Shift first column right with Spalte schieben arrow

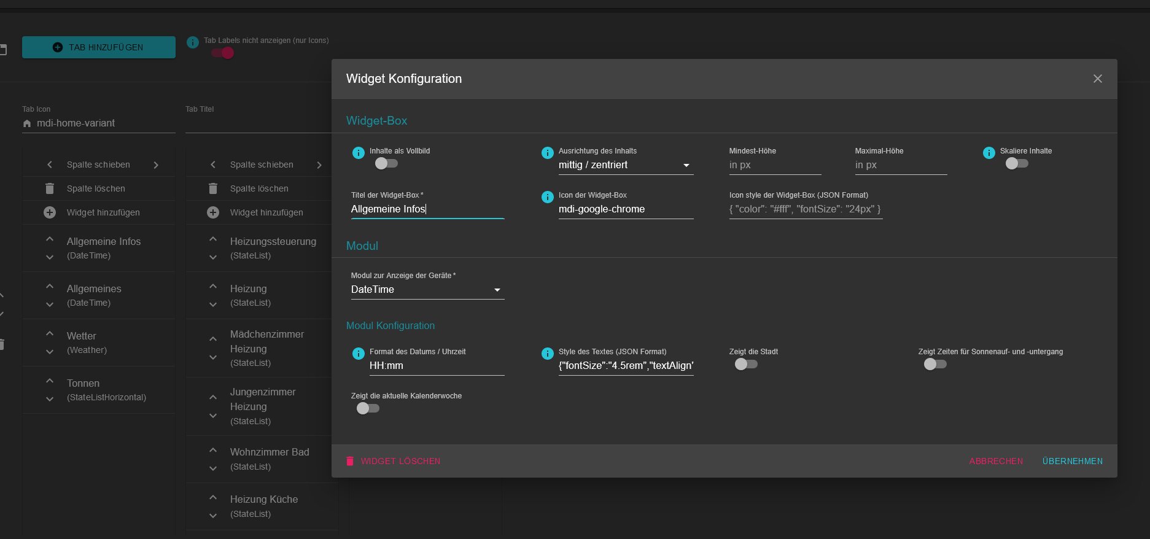156,165
